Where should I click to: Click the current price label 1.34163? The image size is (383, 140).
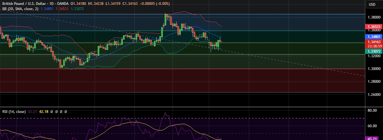[374, 42]
